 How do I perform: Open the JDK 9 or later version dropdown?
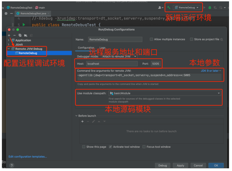click(x=211, y=71)
